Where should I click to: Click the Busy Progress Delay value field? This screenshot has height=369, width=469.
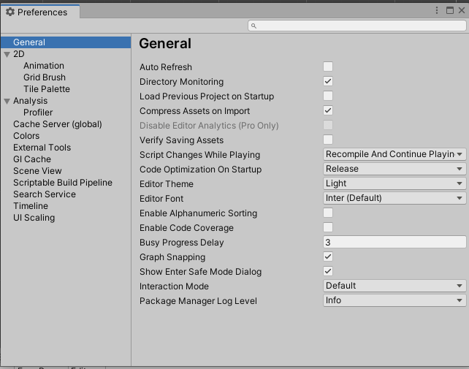[394, 243]
